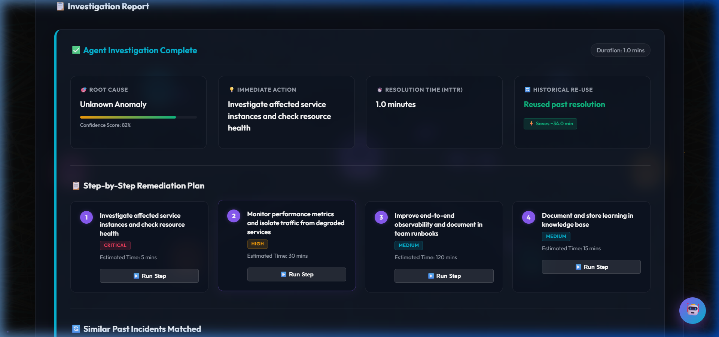The image size is (719, 337).
Task: Click Estimated Time: 30 mins text
Action: pos(277,256)
